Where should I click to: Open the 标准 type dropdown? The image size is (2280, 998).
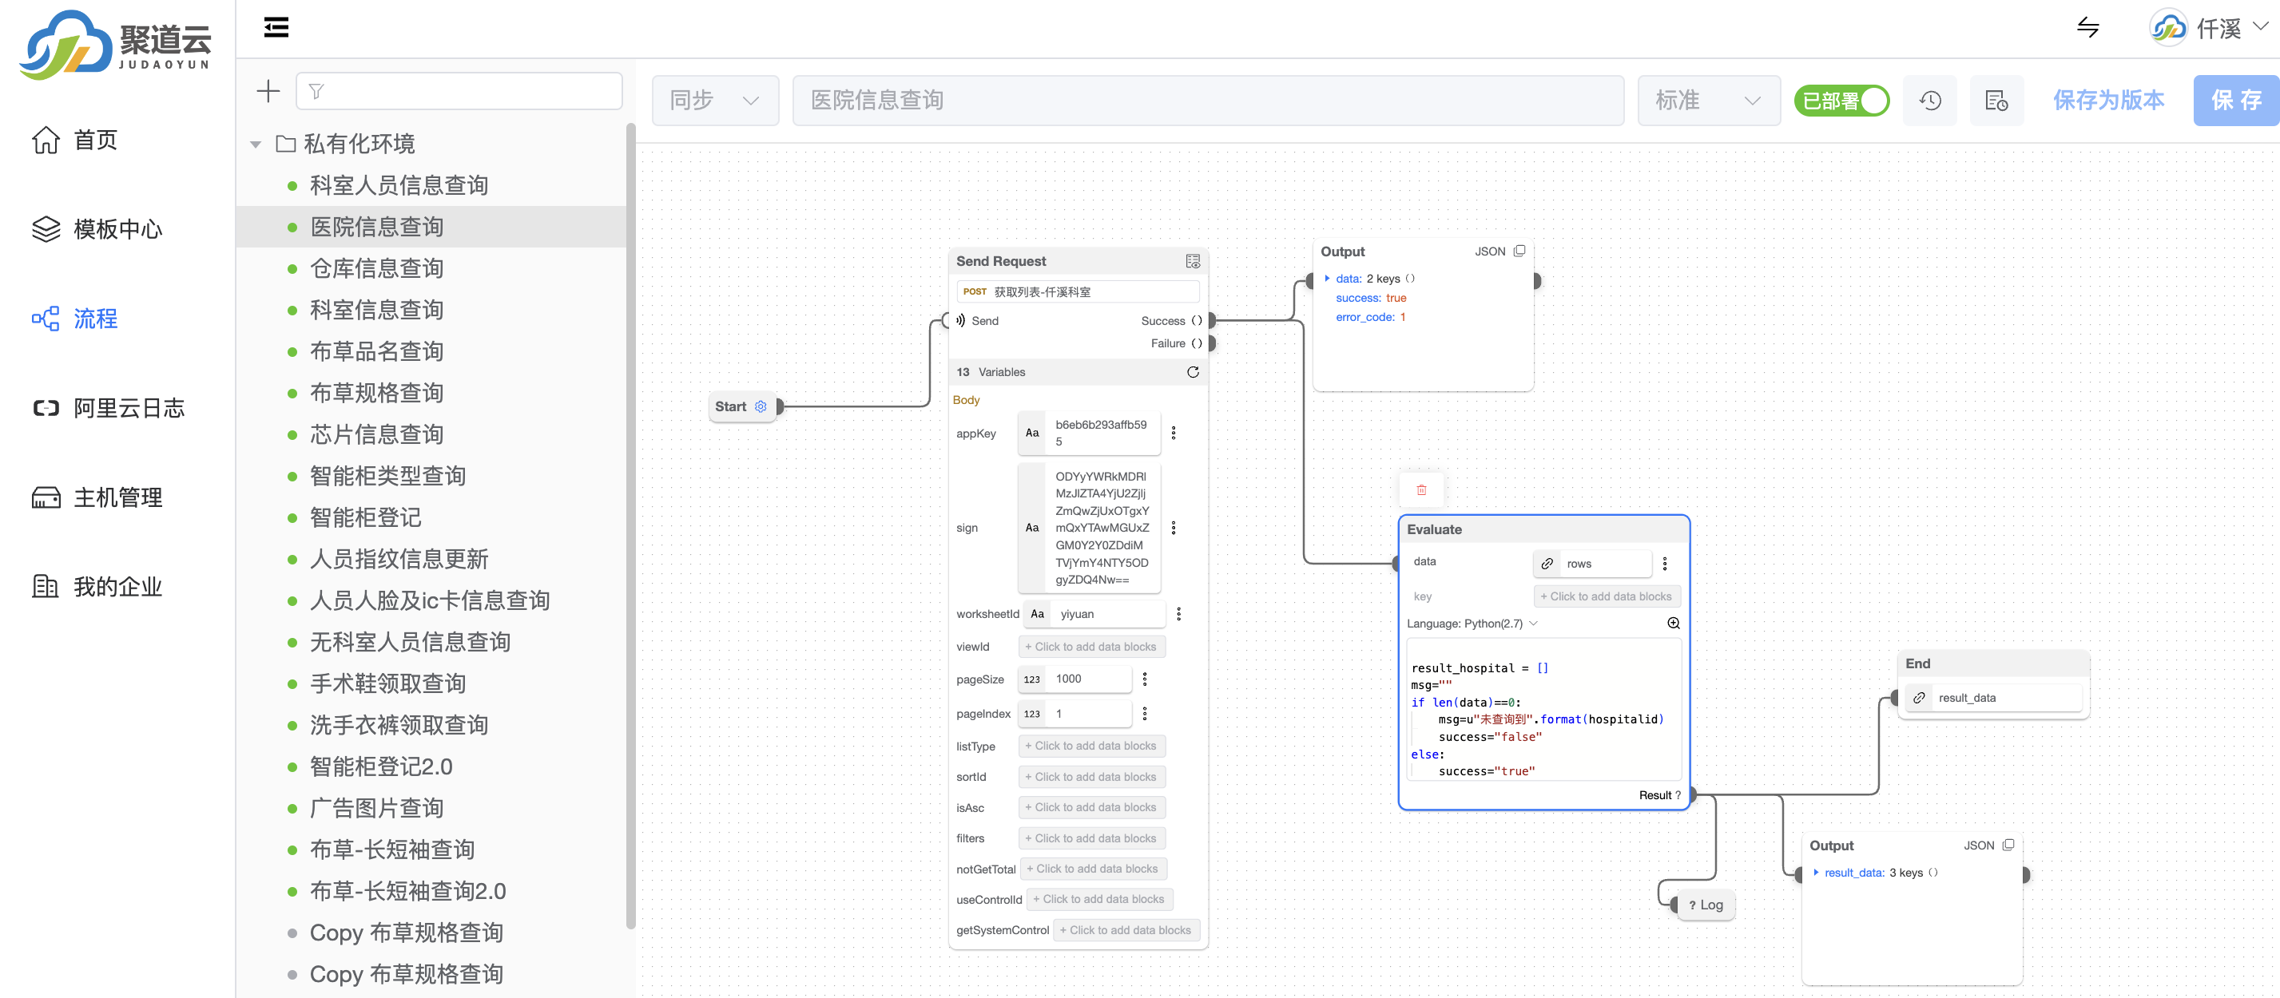coord(1708,100)
